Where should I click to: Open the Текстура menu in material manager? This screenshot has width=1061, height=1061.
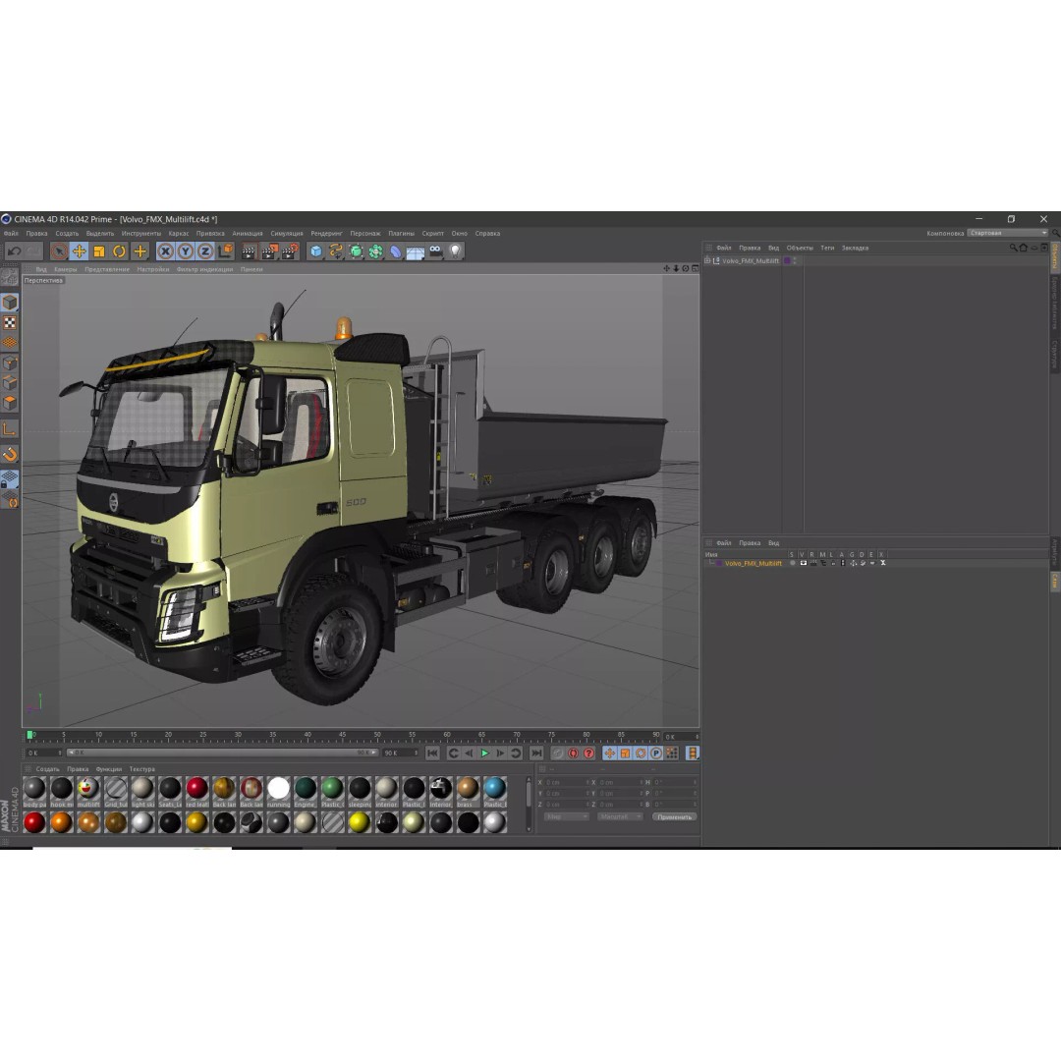click(142, 769)
